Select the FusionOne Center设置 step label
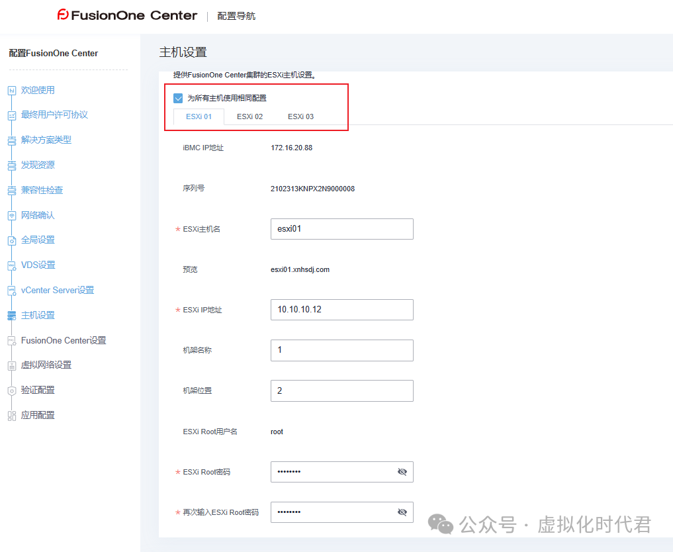Screen dimensions: 673x552 [64, 340]
